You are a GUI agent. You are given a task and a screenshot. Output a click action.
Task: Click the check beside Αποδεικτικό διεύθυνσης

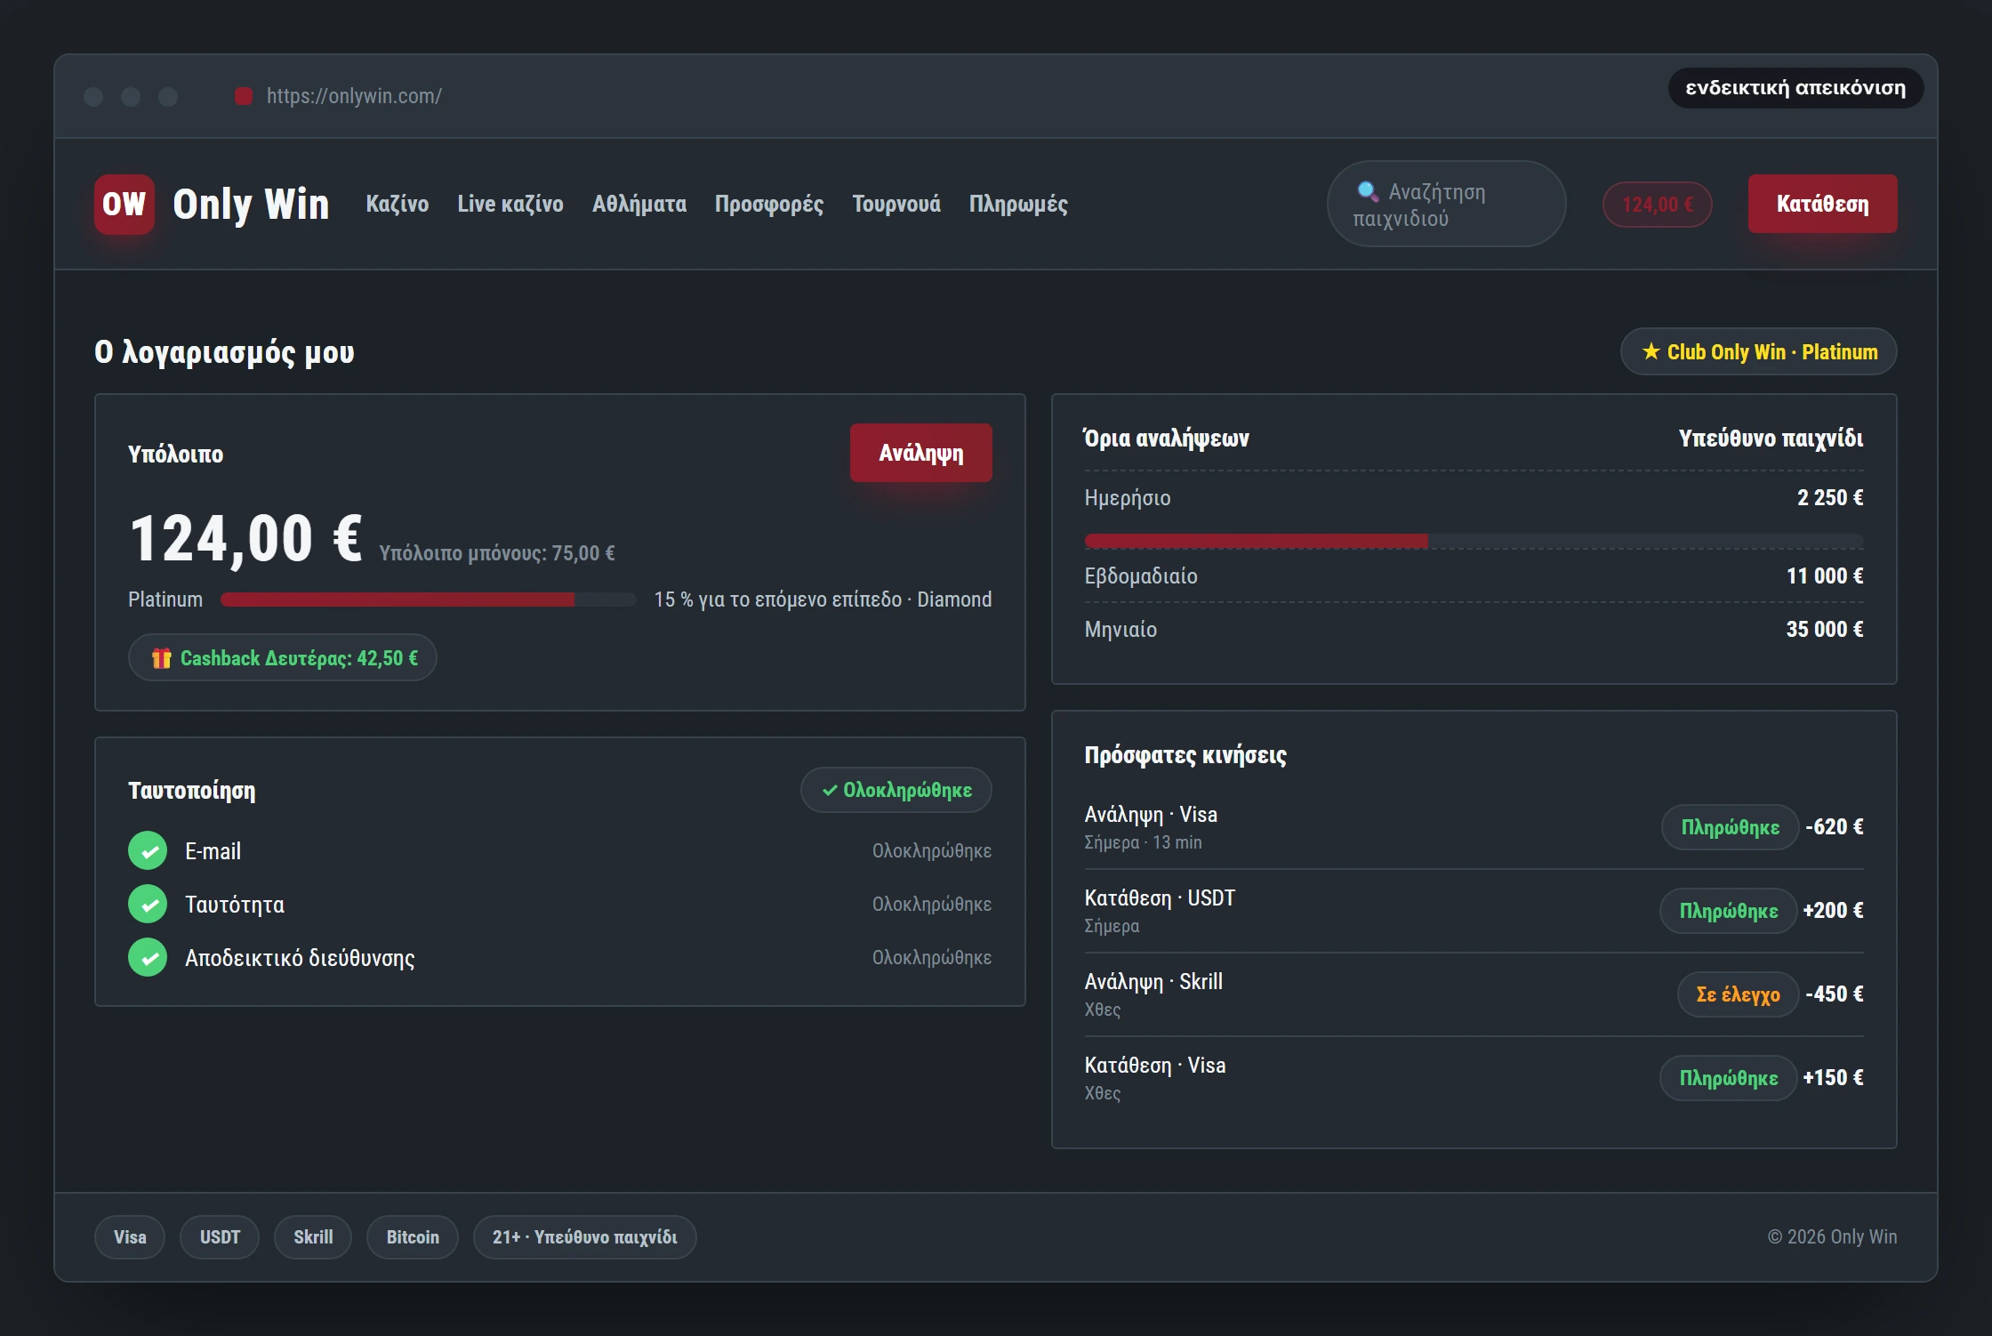(148, 958)
